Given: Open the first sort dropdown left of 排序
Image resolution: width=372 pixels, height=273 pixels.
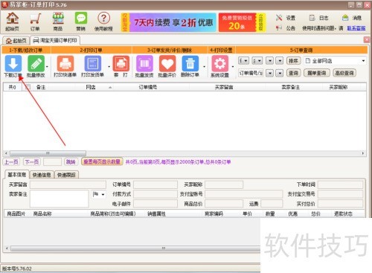Looking at the screenshot, I should [x=243, y=61].
